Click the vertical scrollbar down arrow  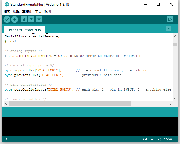[175, 99]
